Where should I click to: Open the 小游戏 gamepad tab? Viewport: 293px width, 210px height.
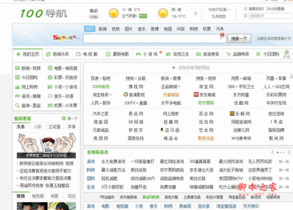click(147, 54)
